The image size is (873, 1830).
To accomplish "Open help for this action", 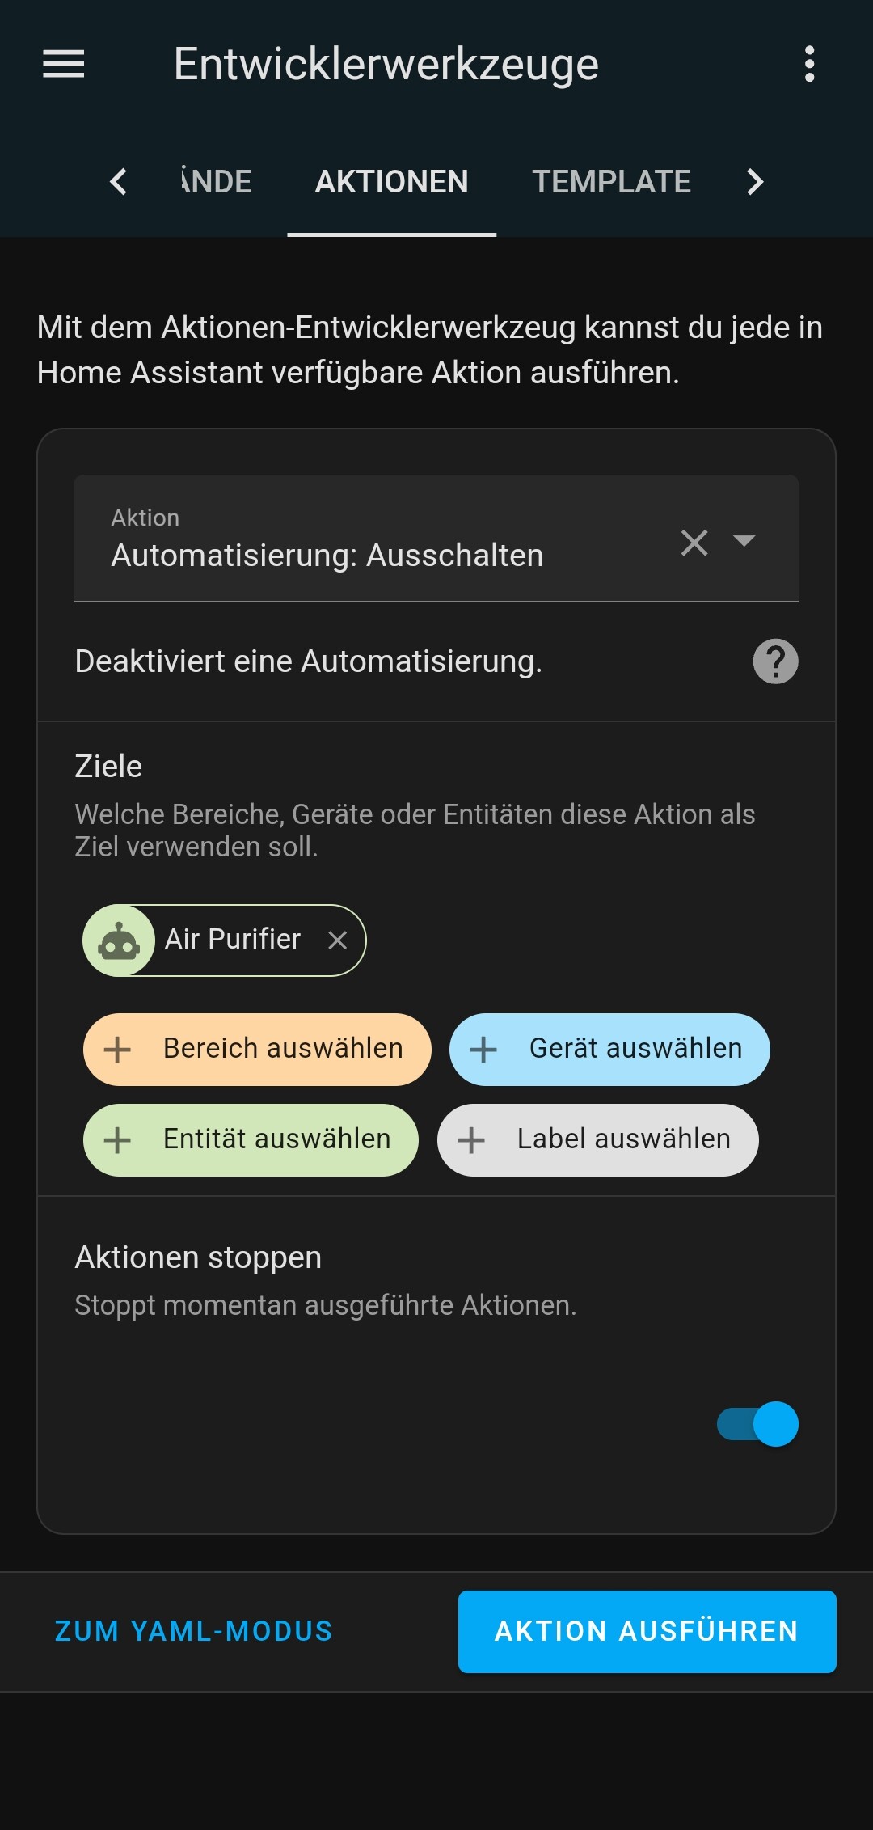I will coord(775,661).
